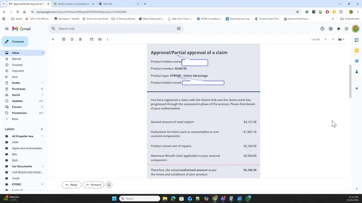Open the Starred folder
This screenshot has height=203, width=362.
(17, 59)
